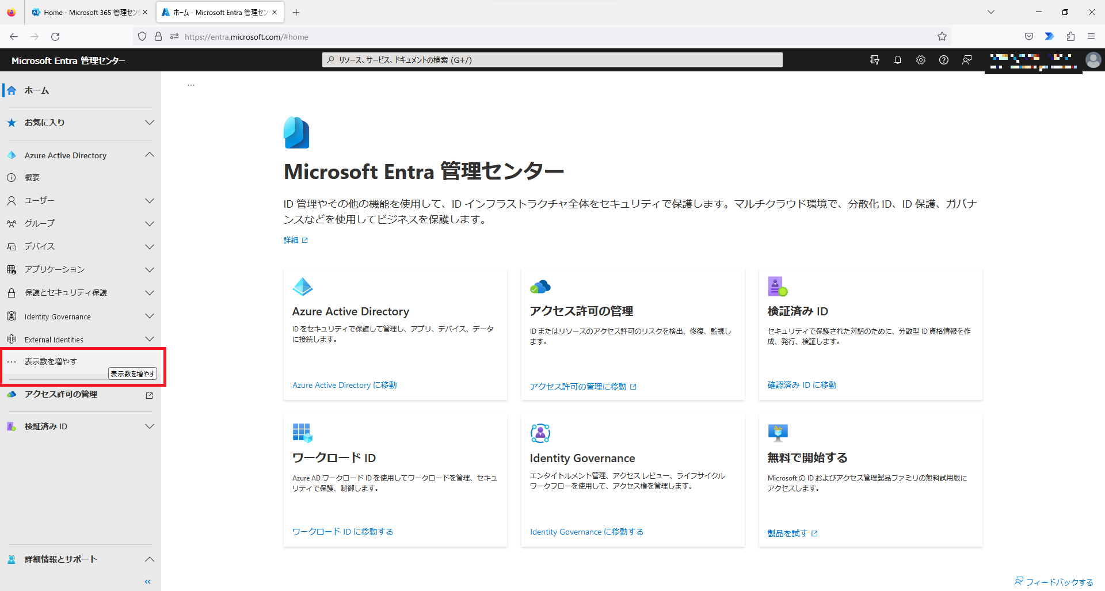Click the ワークロード ID card icon
The width and height of the screenshot is (1105, 591).
coord(302,433)
